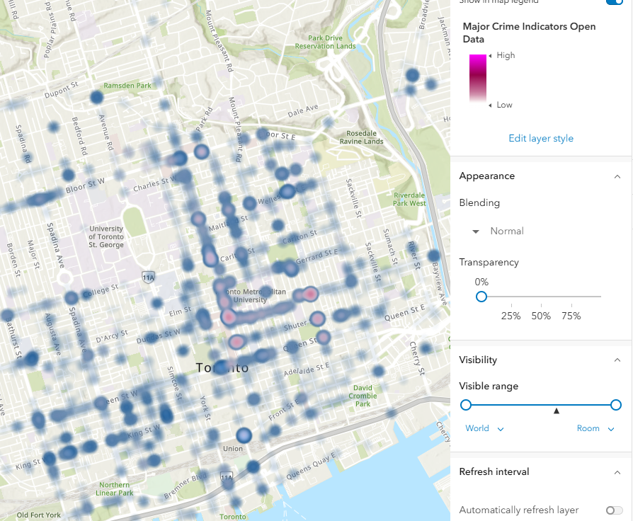Open the World visible range dropdown
The width and height of the screenshot is (633, 521).
click(x=484, y=428)
